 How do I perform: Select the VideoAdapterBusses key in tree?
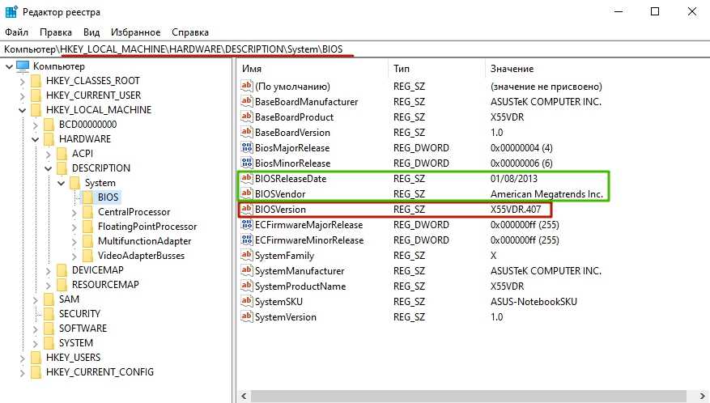(x=141, y=256)
